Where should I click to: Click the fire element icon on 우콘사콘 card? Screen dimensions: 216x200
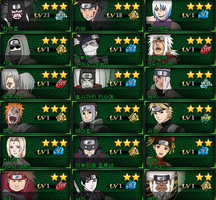61,84
